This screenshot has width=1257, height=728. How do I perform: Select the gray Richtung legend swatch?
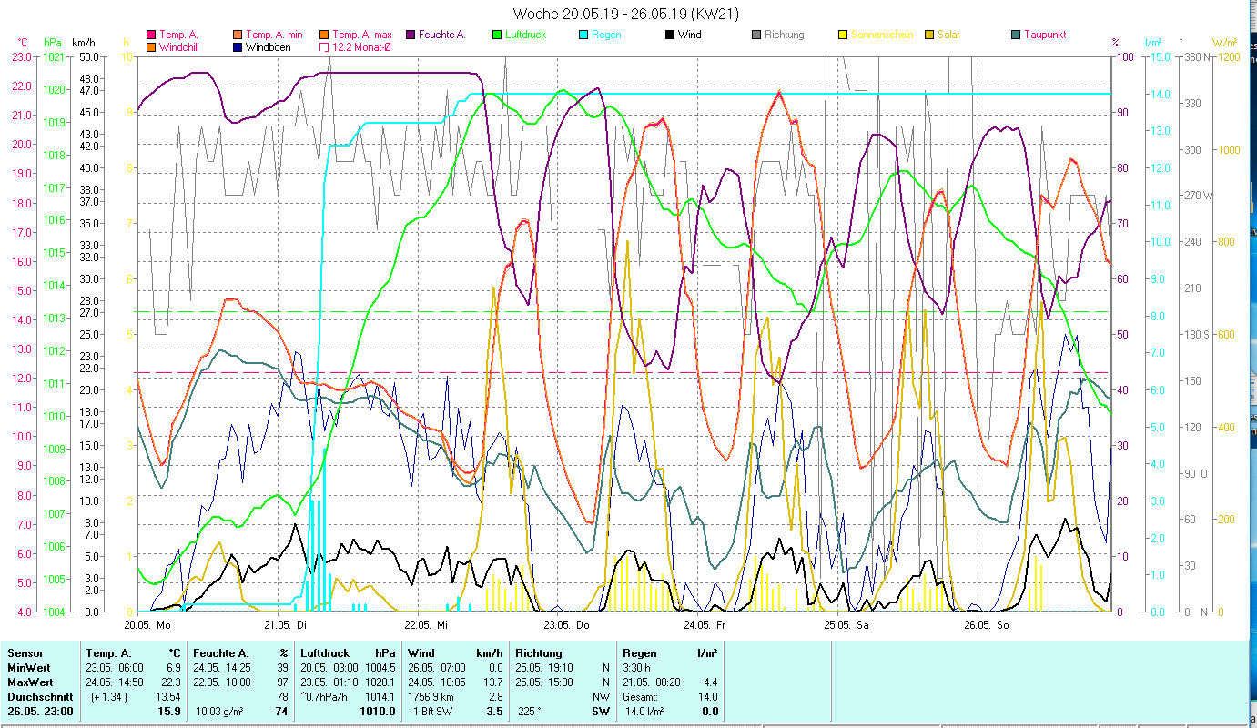tap(756, 35)
